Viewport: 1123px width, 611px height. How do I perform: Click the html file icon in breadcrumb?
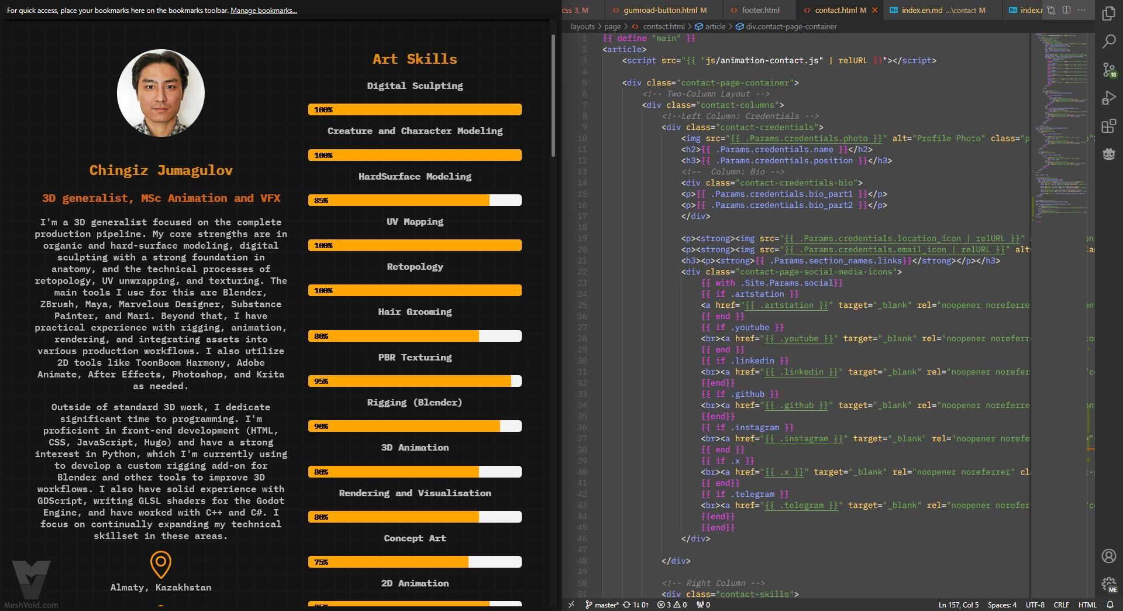coord(636,26)
